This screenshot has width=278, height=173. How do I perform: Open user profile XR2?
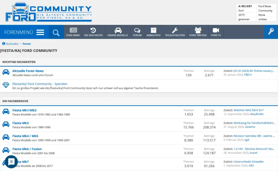[251, 165]
